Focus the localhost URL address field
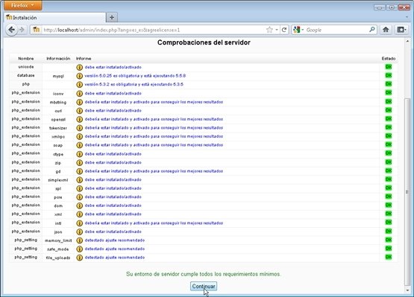This screenshot has height=297, width=414. click(153, 30)
